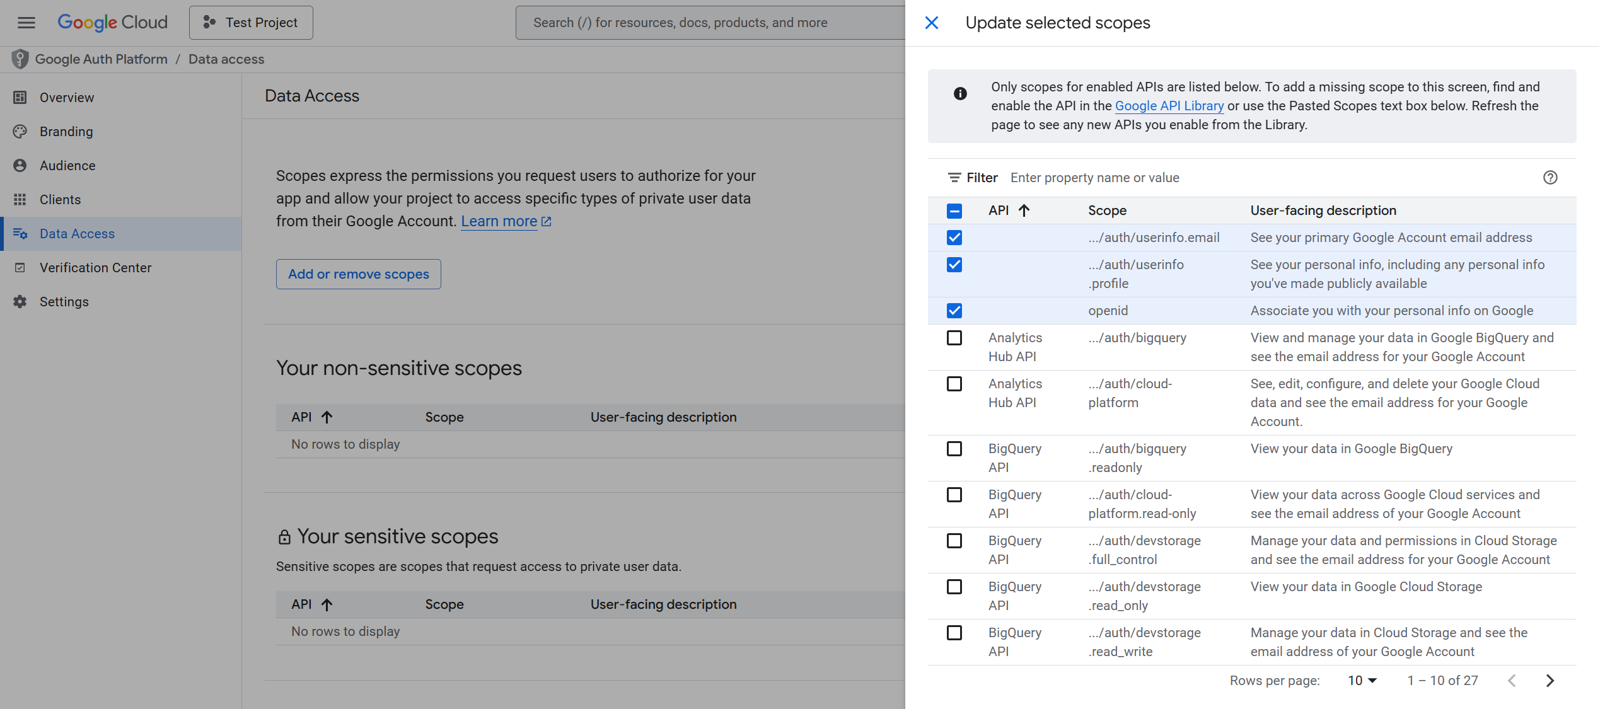The width and height of the screenshot is (1605, 709).
Task: Uncheck the openid scope checkbox
Action: tap(954, 311)
